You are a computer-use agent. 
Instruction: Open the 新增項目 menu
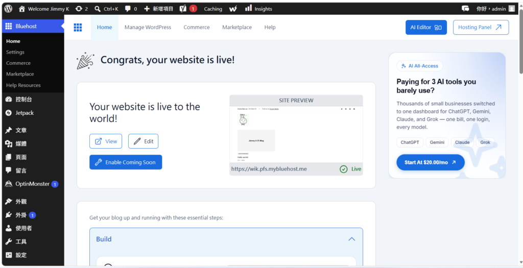tap(158, 9)
